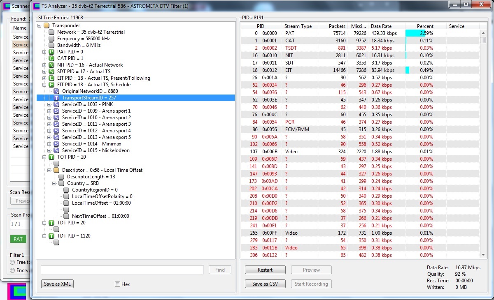Click the green S icon for SDT PID = 17
The height and width of the screenshot is (300, 494).
51,72
